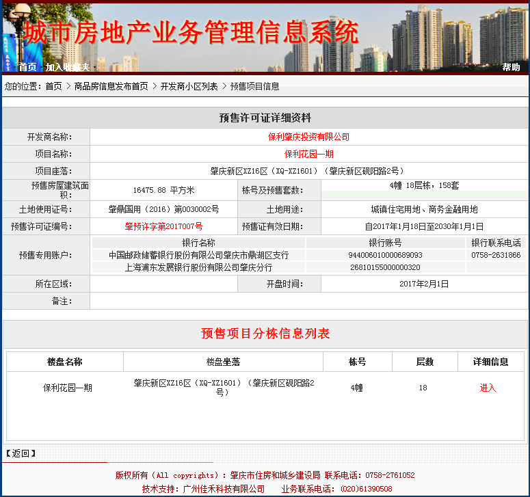Open permit number 肇预许字第2017007号
The height and width of the screenshot is (497, 530).
pos(163,226)
